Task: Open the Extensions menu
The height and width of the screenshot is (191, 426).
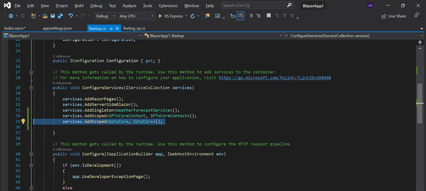Action: pos(168,5)
